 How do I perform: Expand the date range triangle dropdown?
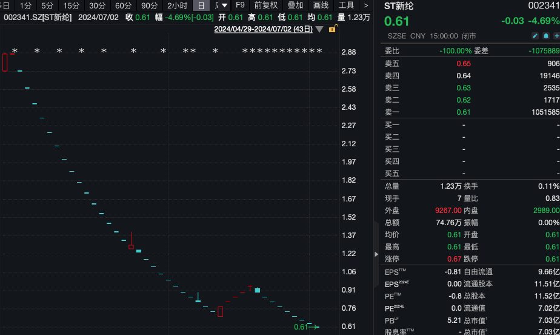click(x=319, y=29)
